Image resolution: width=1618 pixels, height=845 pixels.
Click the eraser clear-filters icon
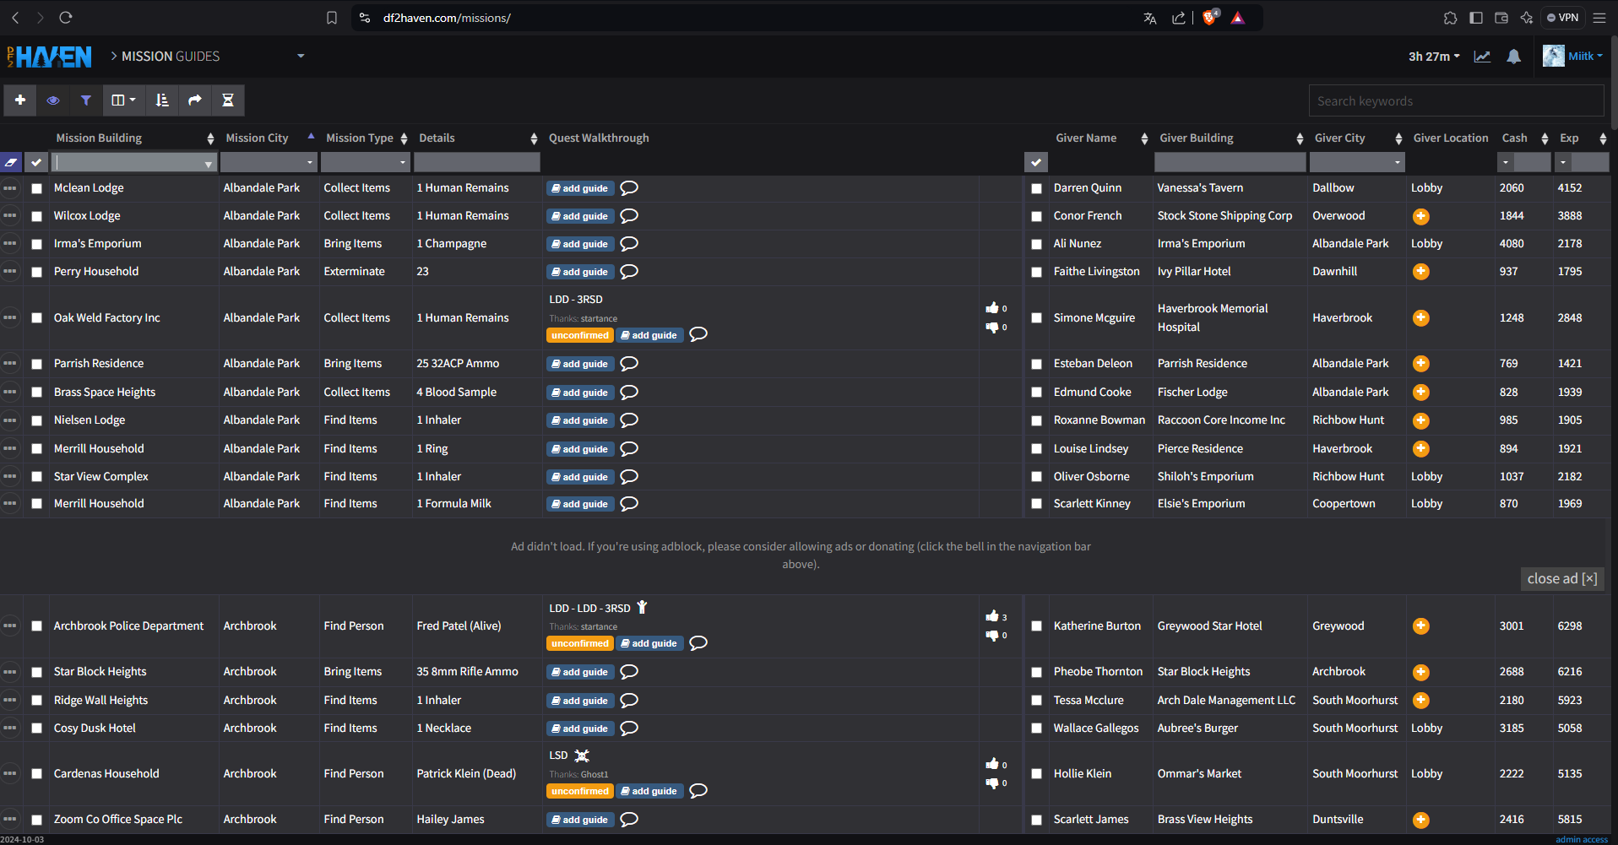click(x=11, y=162)
